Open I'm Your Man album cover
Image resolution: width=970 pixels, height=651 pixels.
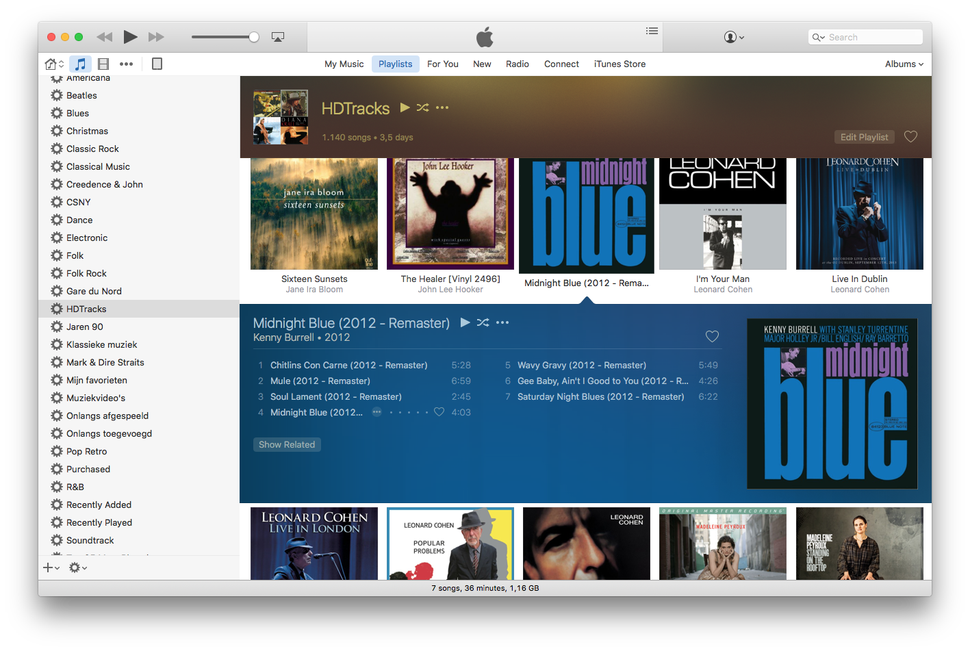pyautogui.click(x=723, y=214)
